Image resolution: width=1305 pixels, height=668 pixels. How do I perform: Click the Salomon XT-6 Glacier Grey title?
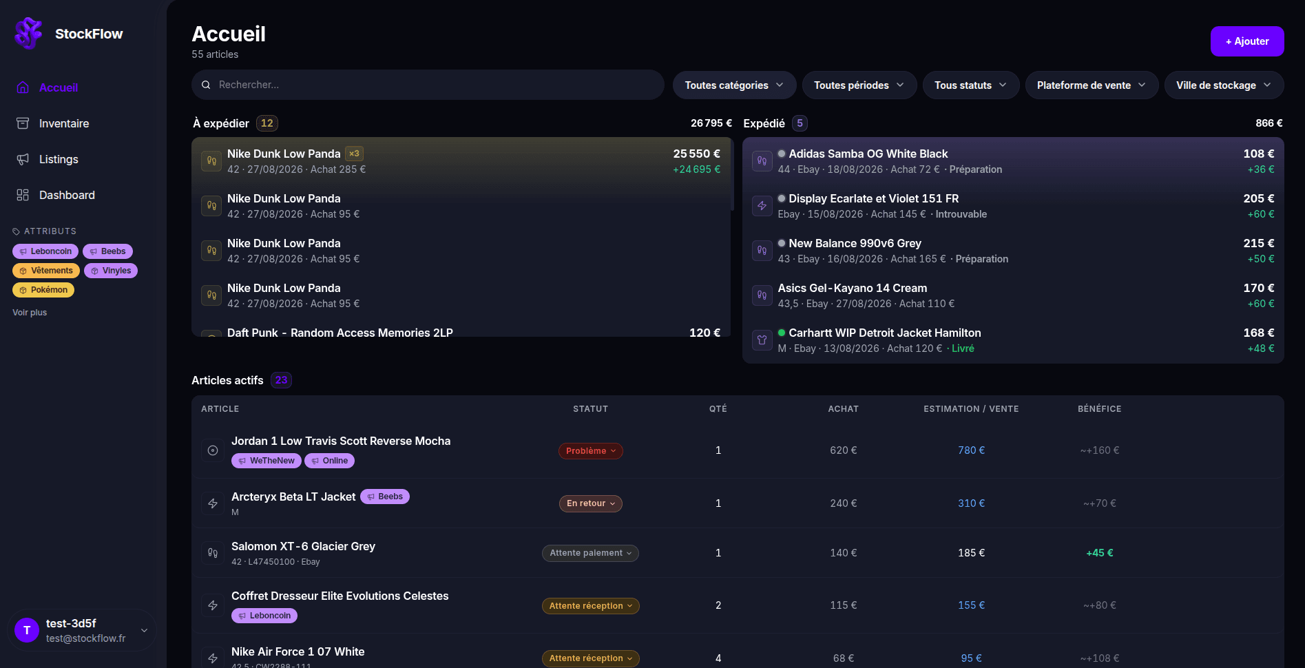tap(303, 546)
